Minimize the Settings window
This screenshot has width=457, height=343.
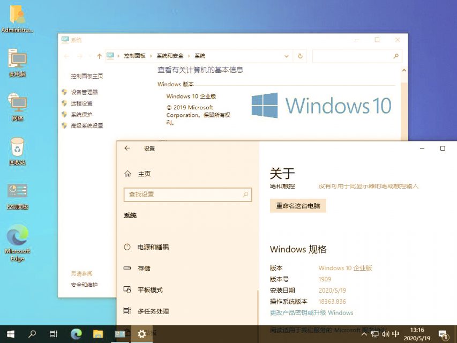tap(422, 148)
